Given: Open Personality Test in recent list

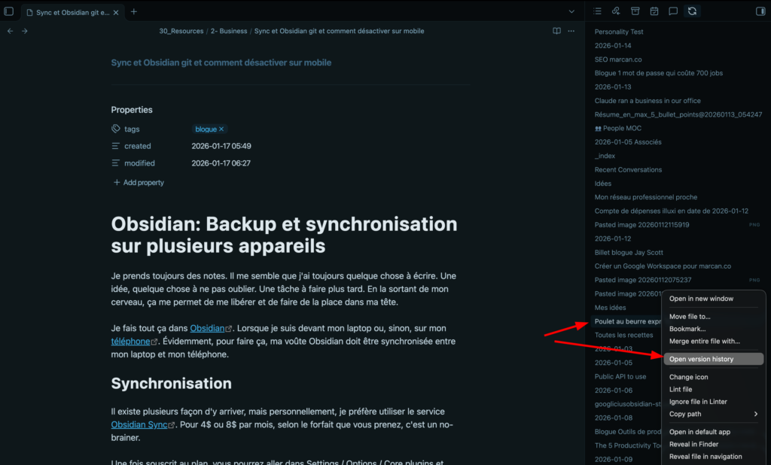Looking at the screenshot, I should 619,32.
